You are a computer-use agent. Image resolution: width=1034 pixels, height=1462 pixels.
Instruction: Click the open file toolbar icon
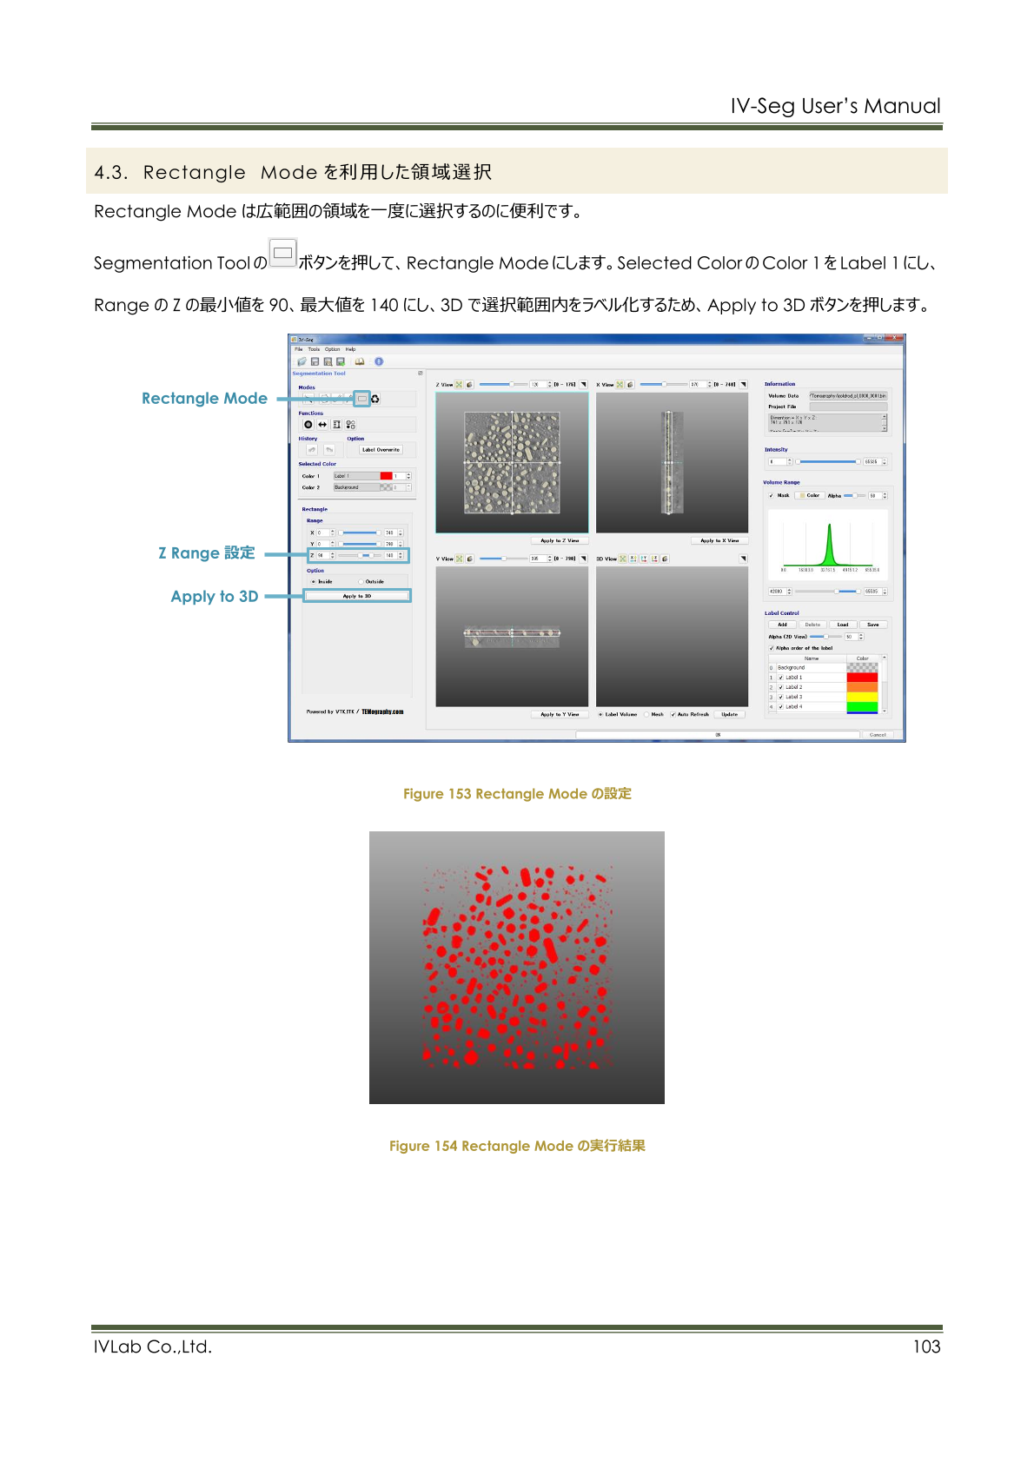coord(302,361)
